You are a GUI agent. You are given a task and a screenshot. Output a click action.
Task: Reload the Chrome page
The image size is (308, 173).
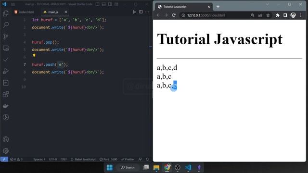coord(174,15)
